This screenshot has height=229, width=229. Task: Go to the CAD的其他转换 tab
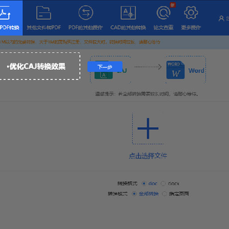coord(128,18)
